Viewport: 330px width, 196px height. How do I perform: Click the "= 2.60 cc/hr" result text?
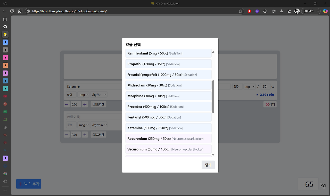265,95
